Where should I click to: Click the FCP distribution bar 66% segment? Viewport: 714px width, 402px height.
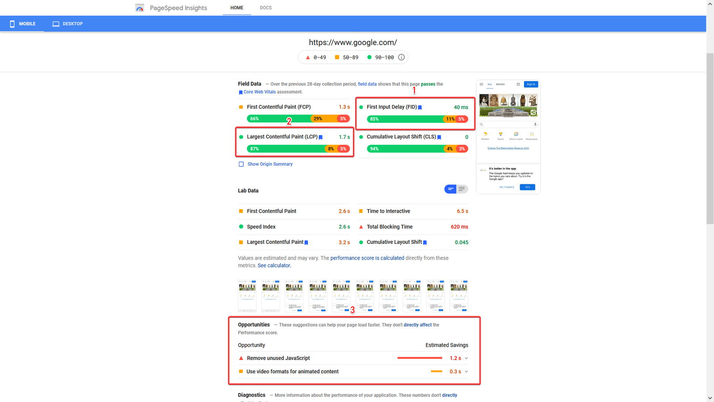[278, 119]
